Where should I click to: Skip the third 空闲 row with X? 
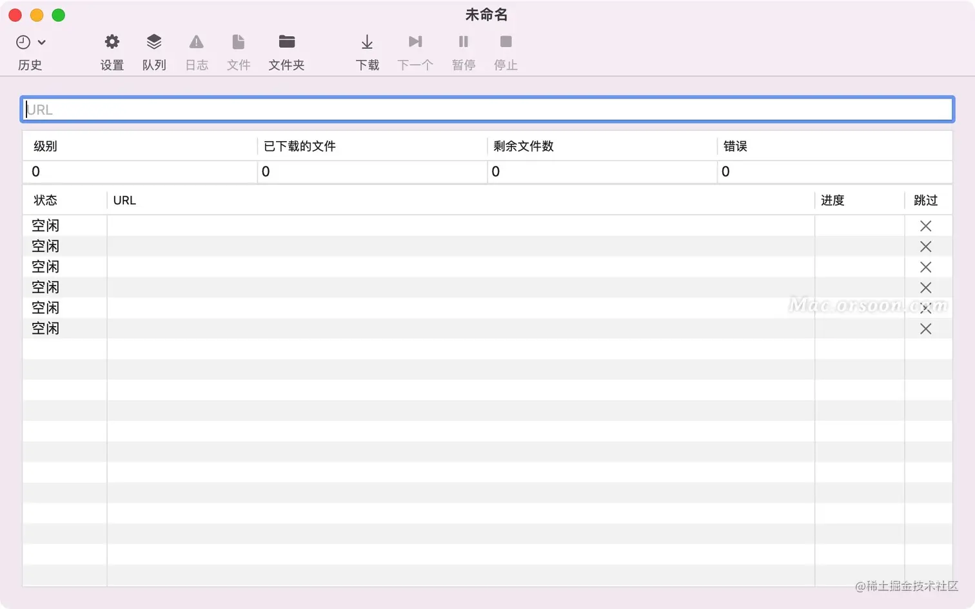(926, 267)
